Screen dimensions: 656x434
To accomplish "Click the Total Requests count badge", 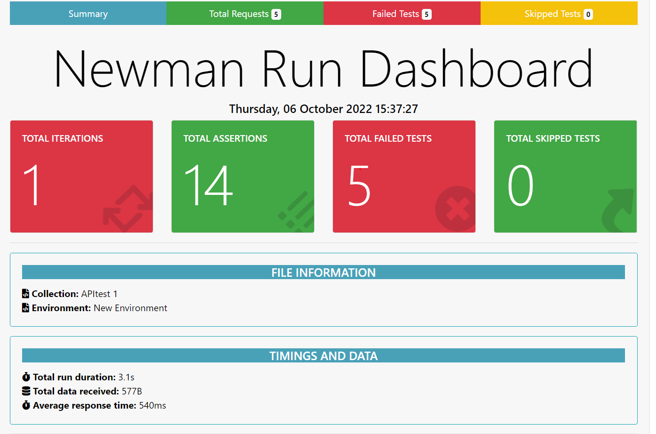I will click(276, 15).
